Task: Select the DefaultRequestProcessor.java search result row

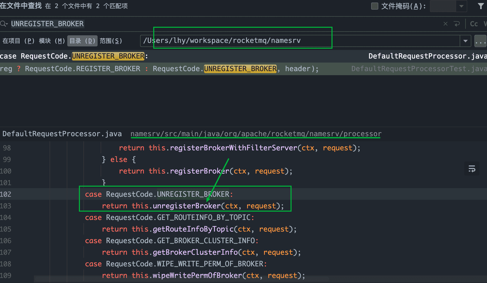Action: pyautogui.click(x=243, y=56)
